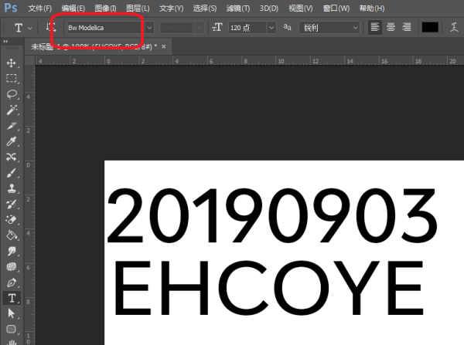Screen dimensions: 464x345
Task: Select the Horizontal Type tool in toolbox
Action: point(12,298)
